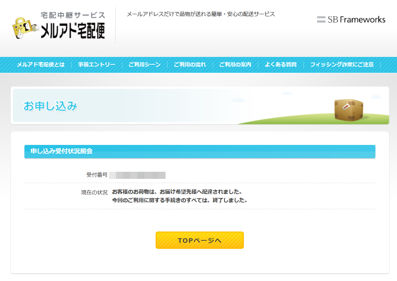This screenshot has width=397, height=281.
Task: Click the 今回のご利用に関する手続き status line
Action: tap(179, 200)
